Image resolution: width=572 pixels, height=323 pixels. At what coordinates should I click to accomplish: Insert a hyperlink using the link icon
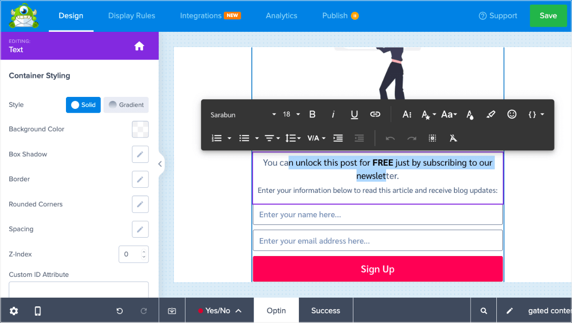click(375, 114)
